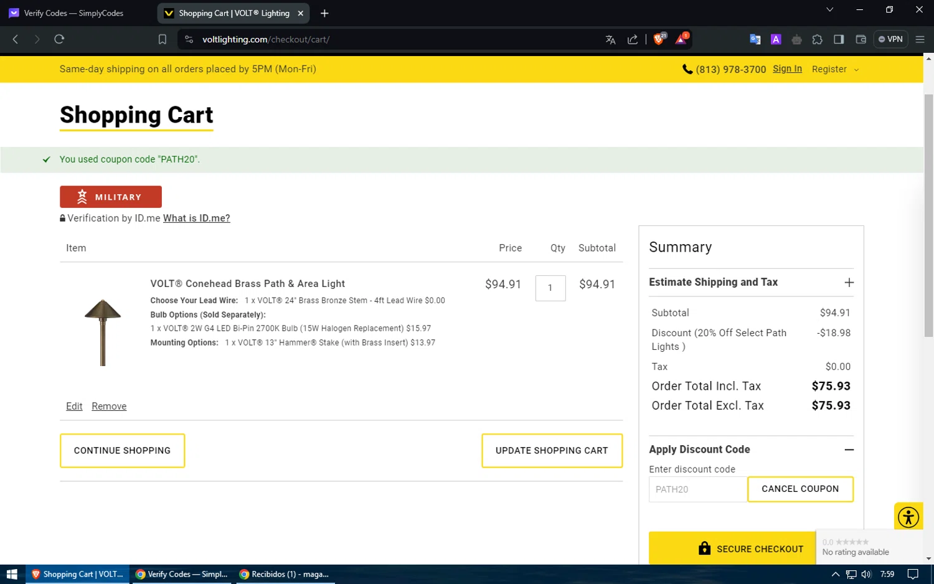This screenshot has height=584, width=934.
Task: Click the Cancel Coupon button
Action: point(800,489)
